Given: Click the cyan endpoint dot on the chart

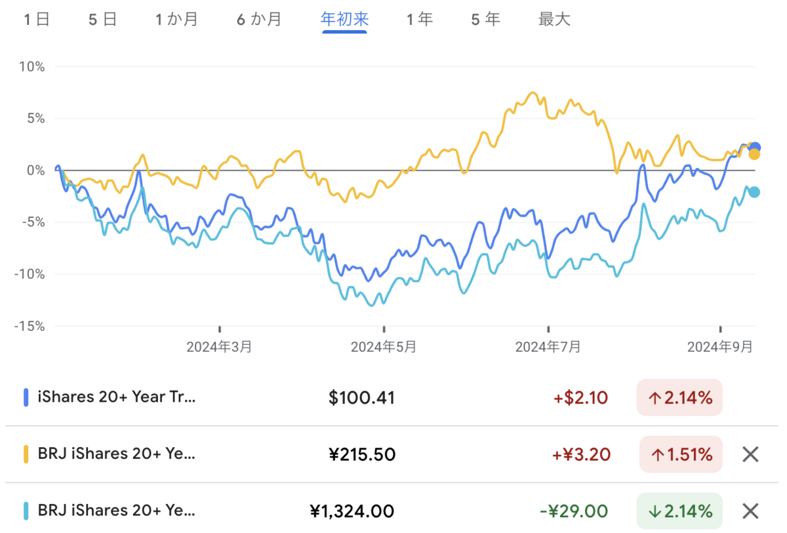Looking at the screenshot, I should pyautogui.click(x=754, y=192).
